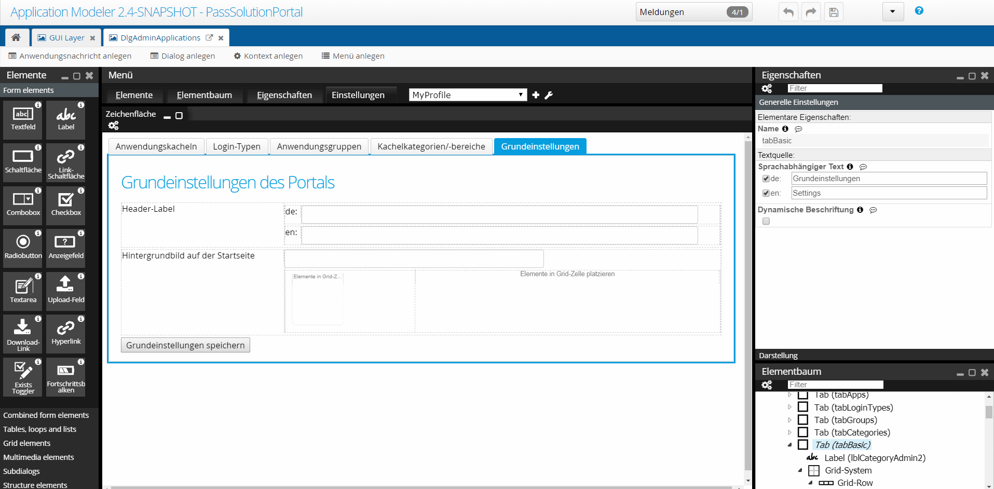Image resolution: width=994 pixels, height=489 pixels.
Task: Click the home icon tab
Action: click(16, 37)
